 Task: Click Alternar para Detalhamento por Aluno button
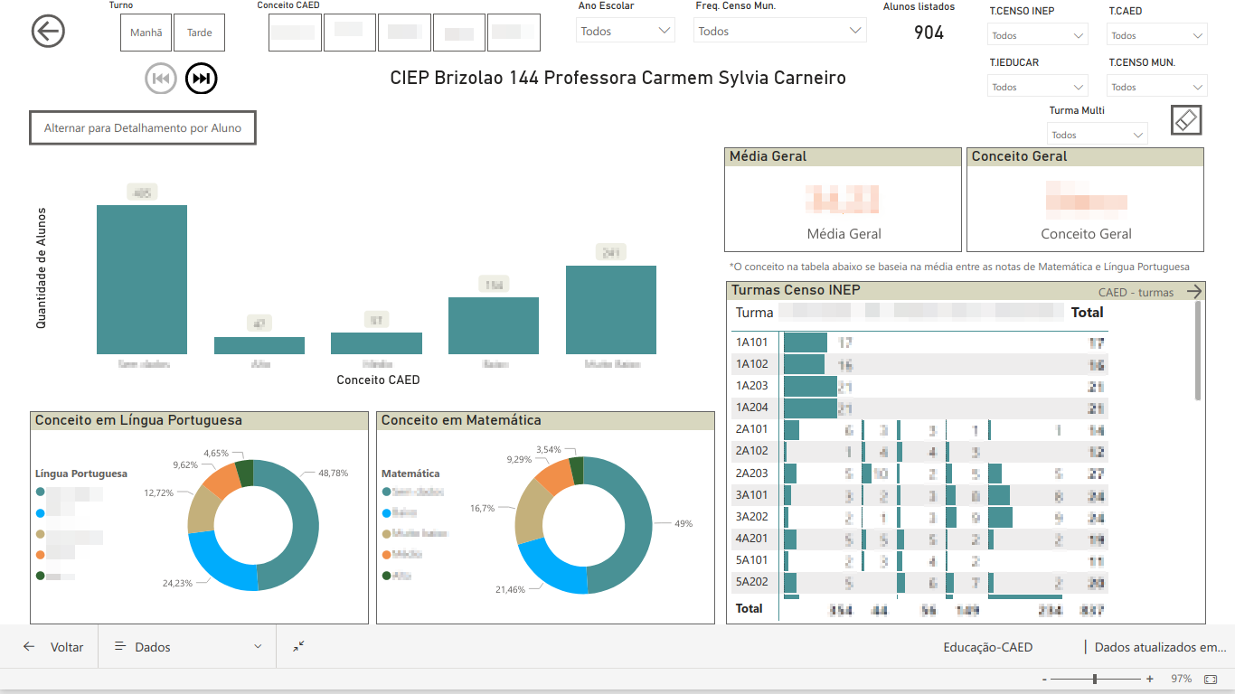[143, 128]
